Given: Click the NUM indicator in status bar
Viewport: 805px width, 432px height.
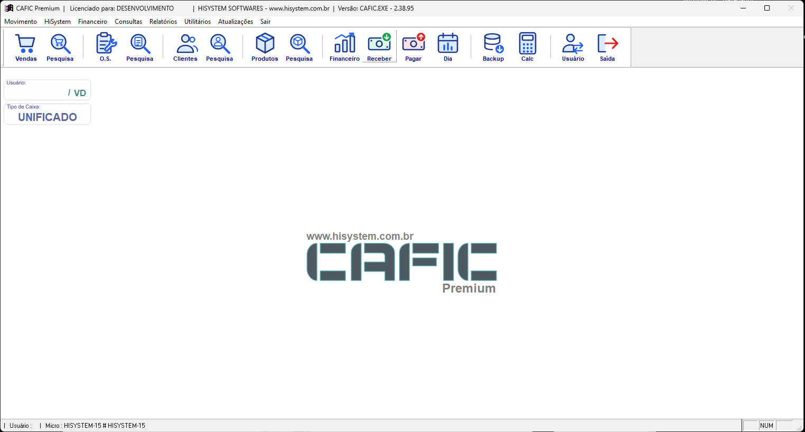Looking at the screenshot, I should pos(767,426).
